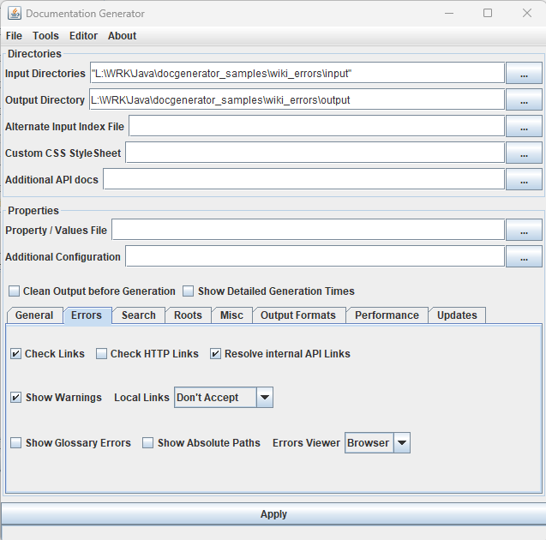The width and height of the screenshot is (546, 540).
Task: Click the Property / Values File field
Action: click(308, 230)
